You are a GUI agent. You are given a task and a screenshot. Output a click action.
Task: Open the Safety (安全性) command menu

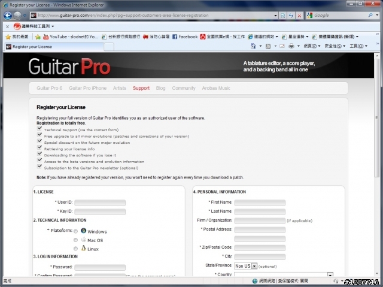tap(335, 46)
